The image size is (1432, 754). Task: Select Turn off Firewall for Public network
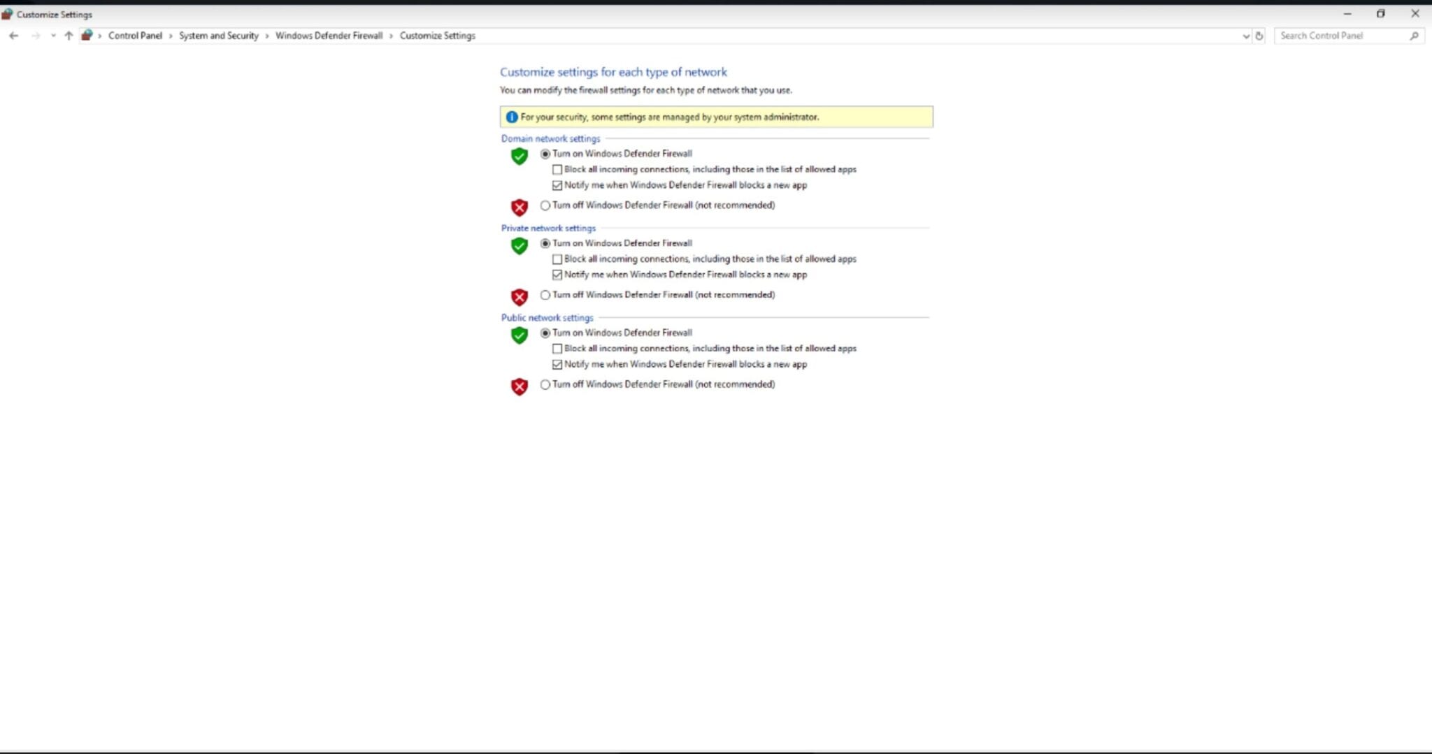(x=545, y=384)
